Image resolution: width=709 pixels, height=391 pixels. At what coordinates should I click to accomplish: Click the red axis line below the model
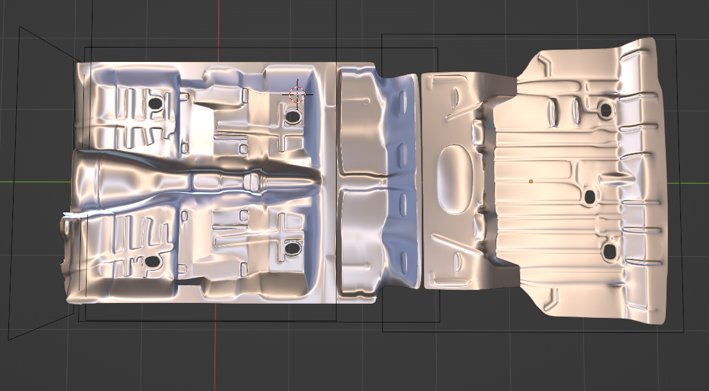tap(216, 352)
